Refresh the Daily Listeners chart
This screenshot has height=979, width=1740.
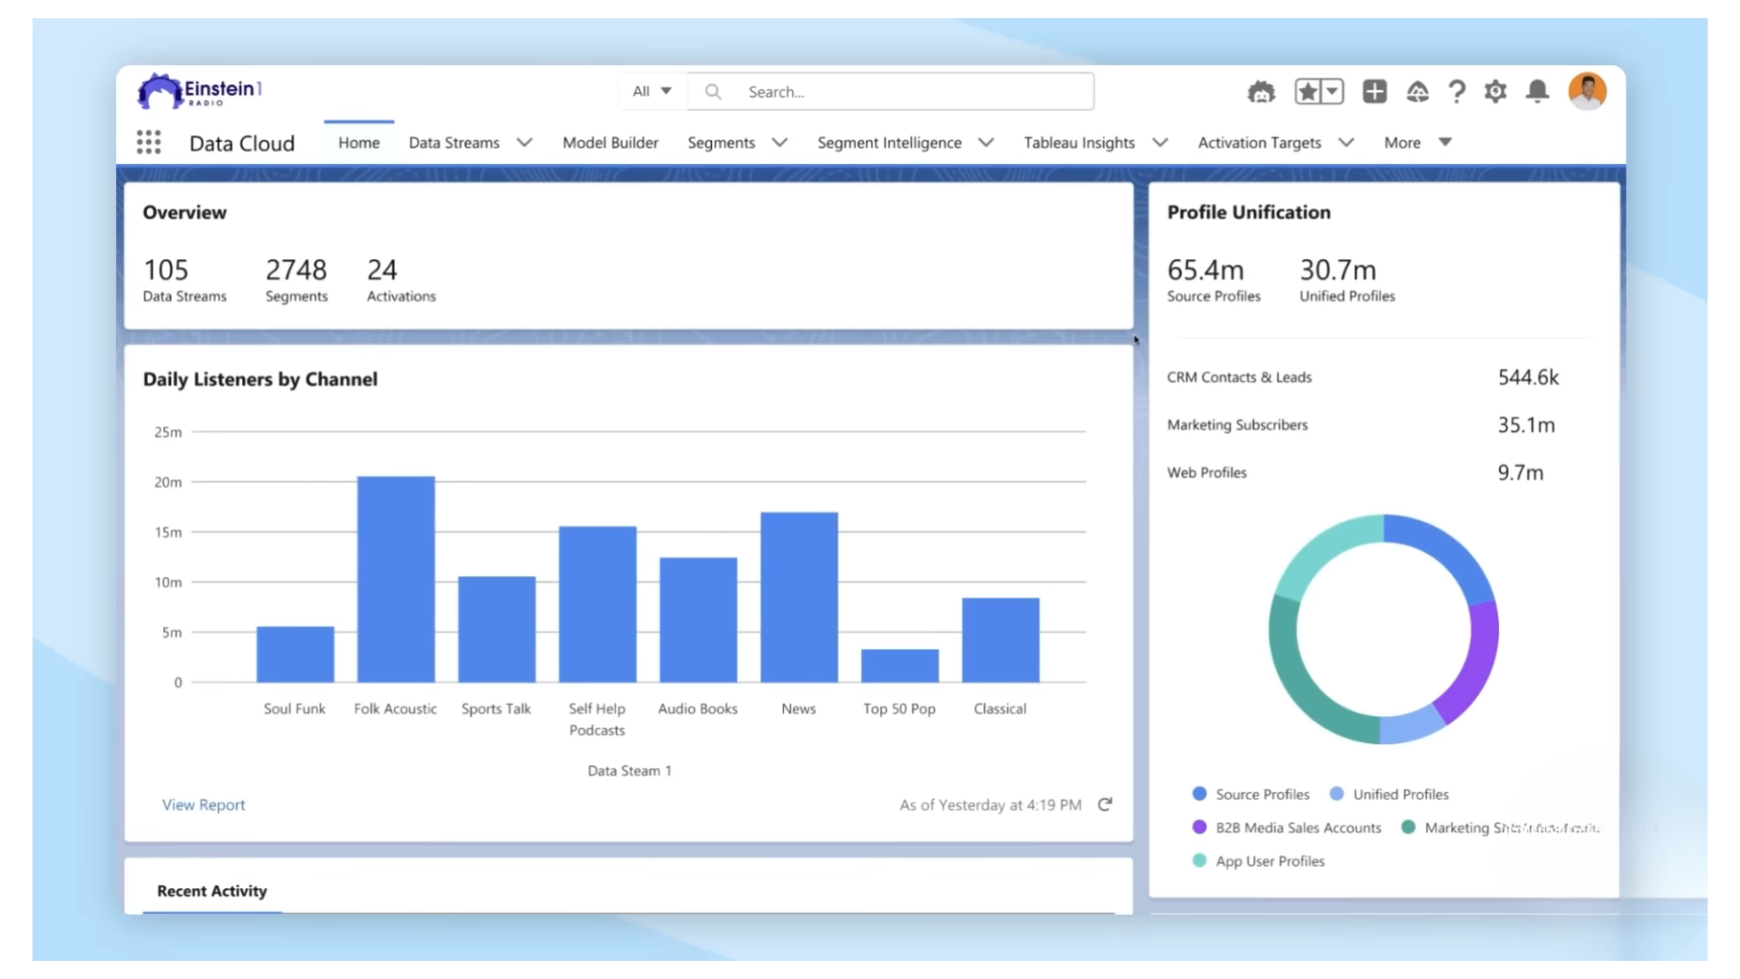click(1105, 805)
